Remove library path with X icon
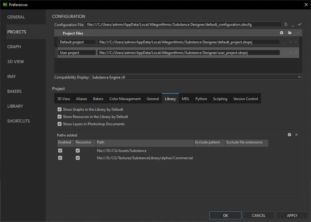Viewport: 311px width, 222px height. 296,135
